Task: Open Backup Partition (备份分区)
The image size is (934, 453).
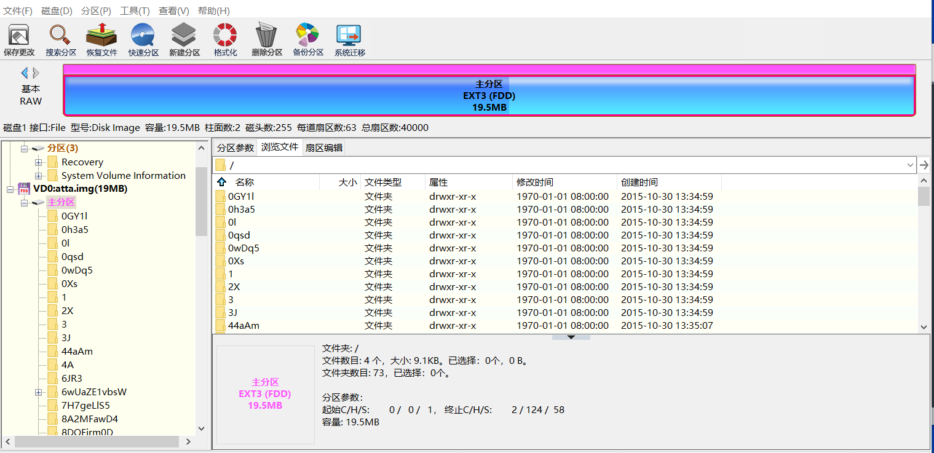Action: tap(308, 40)
